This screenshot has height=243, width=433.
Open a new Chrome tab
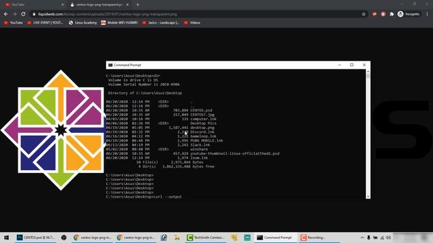[137, 5]
